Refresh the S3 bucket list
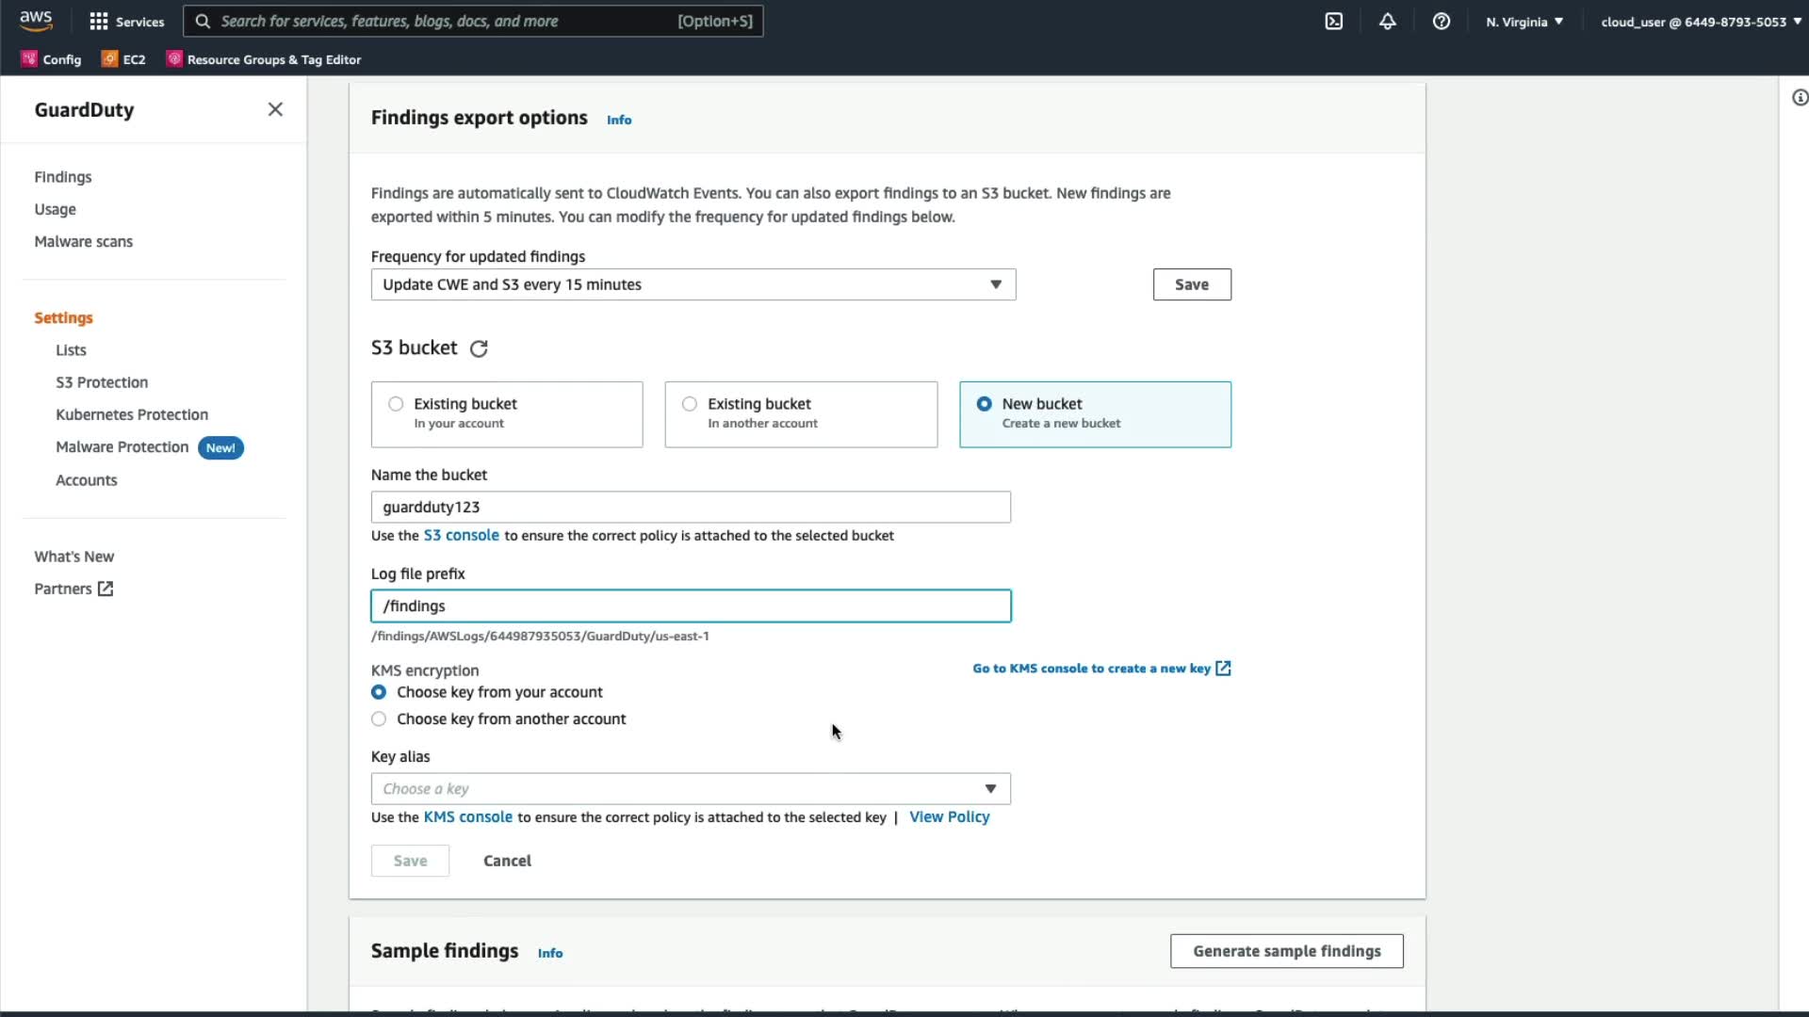 click(479, 349)
